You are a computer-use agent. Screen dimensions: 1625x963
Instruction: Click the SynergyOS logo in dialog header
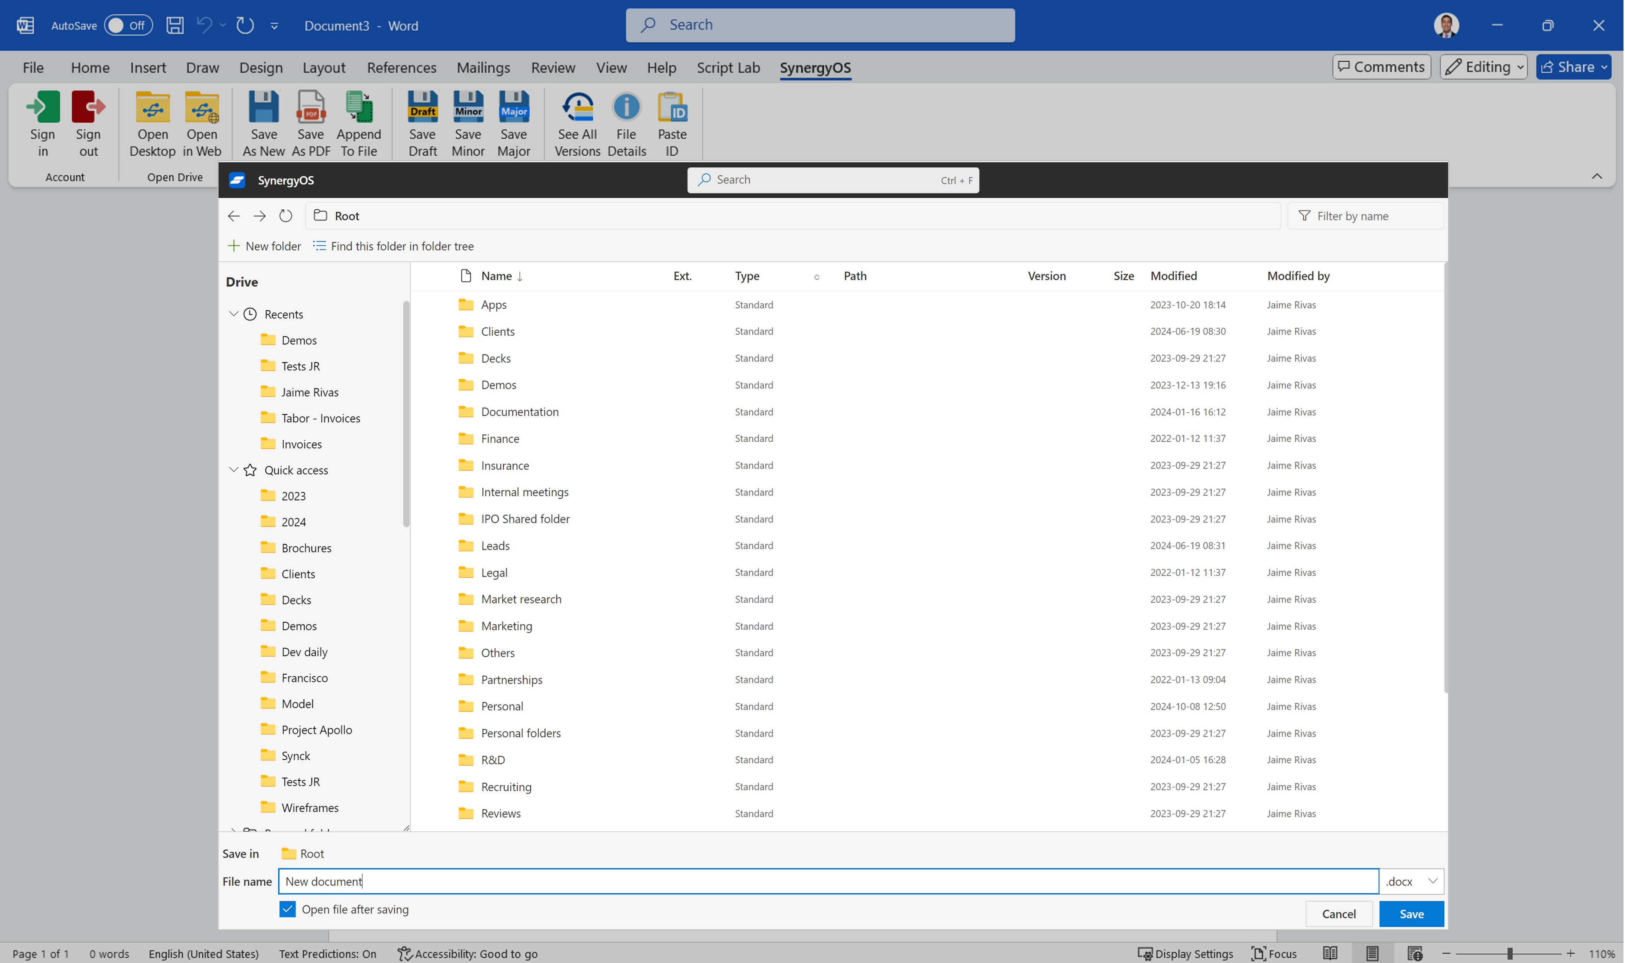[x=237, y=180]
